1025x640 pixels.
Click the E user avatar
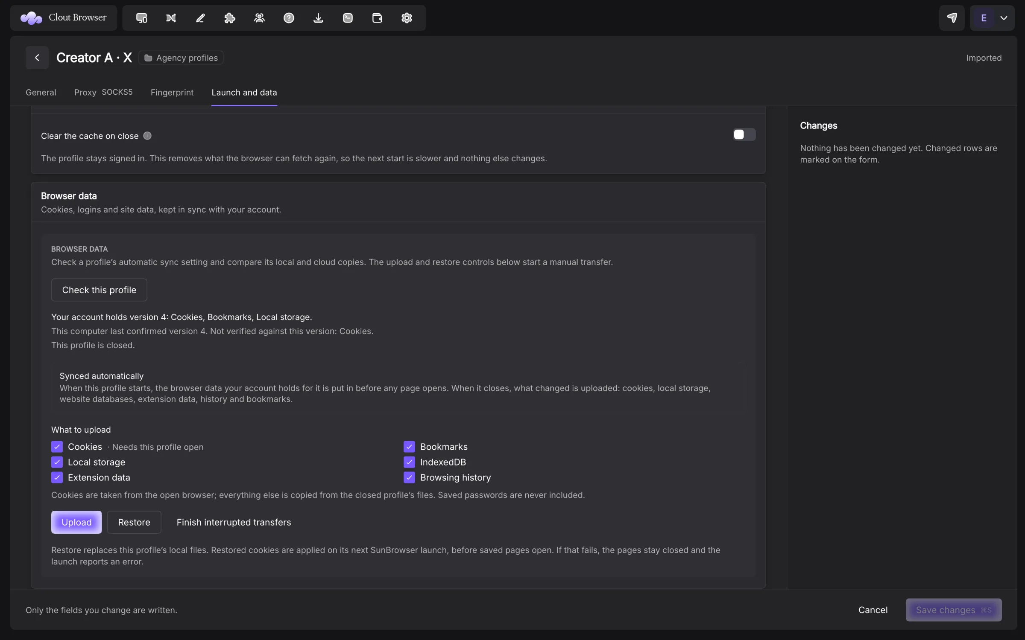(x=984, y=18)
